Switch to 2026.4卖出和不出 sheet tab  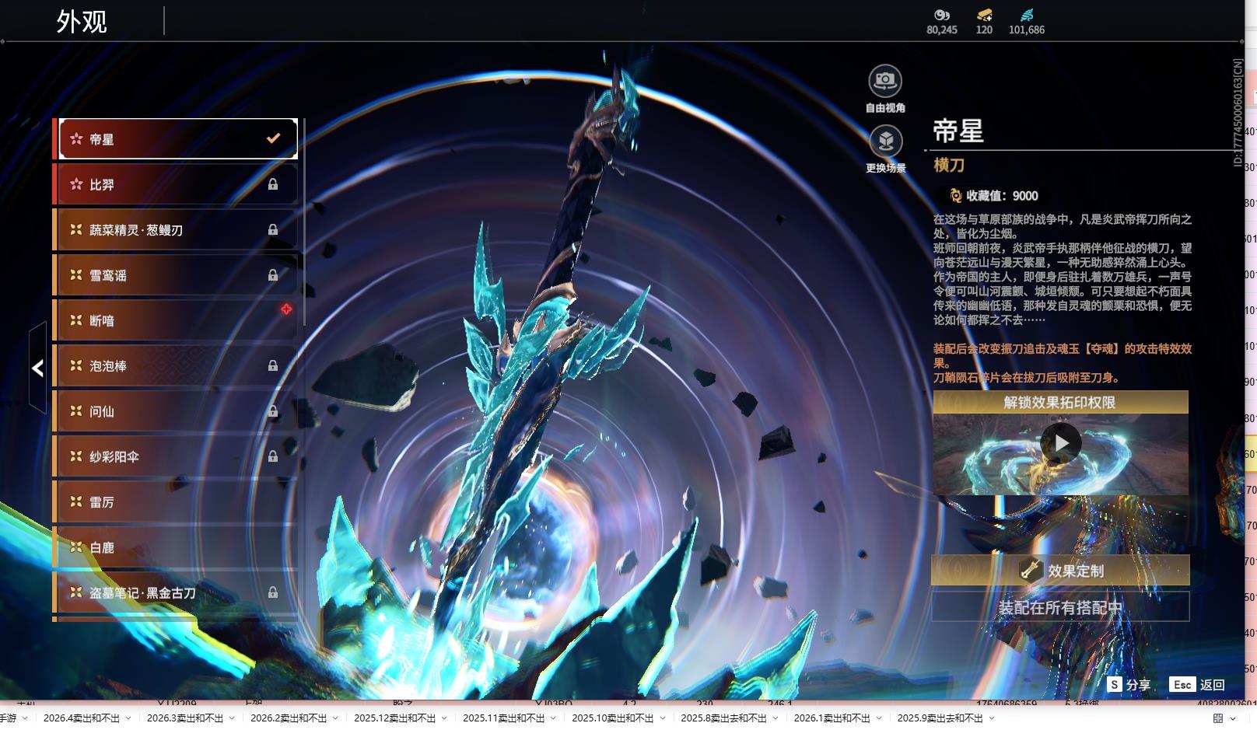click(x=82, y=718)
